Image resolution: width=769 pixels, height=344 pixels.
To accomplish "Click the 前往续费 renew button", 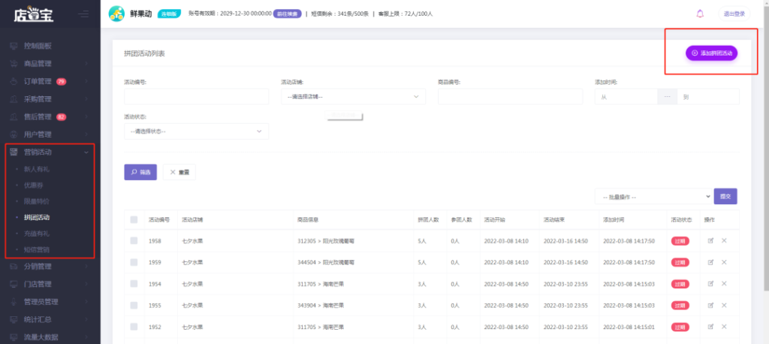I will pos(287,14).
